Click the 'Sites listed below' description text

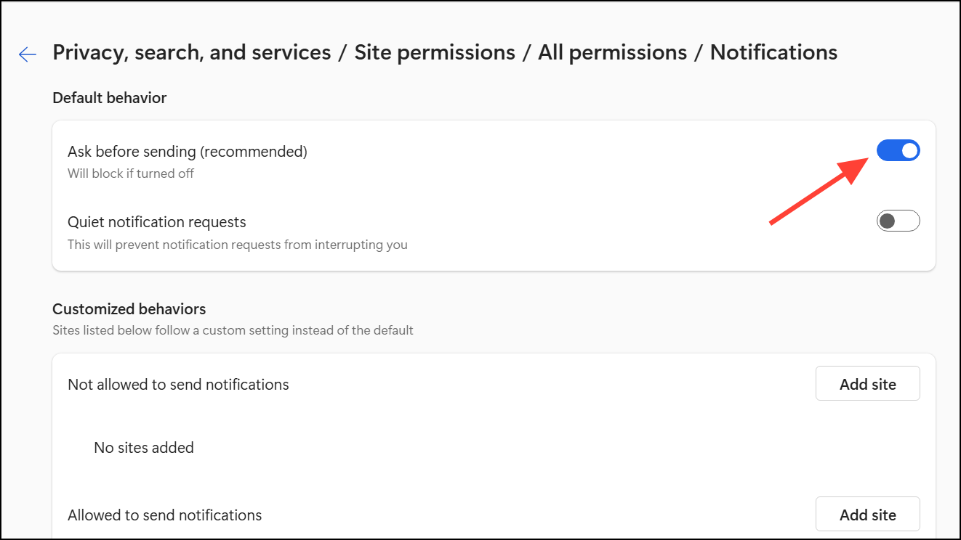click(x=233, y=330)
